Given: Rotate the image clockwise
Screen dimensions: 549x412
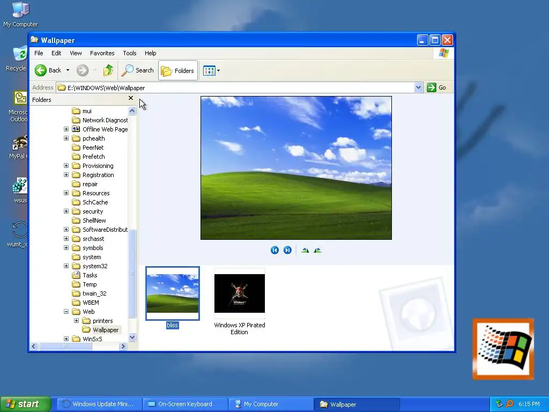Looking at the screenshot, I should tap(305, 250).
